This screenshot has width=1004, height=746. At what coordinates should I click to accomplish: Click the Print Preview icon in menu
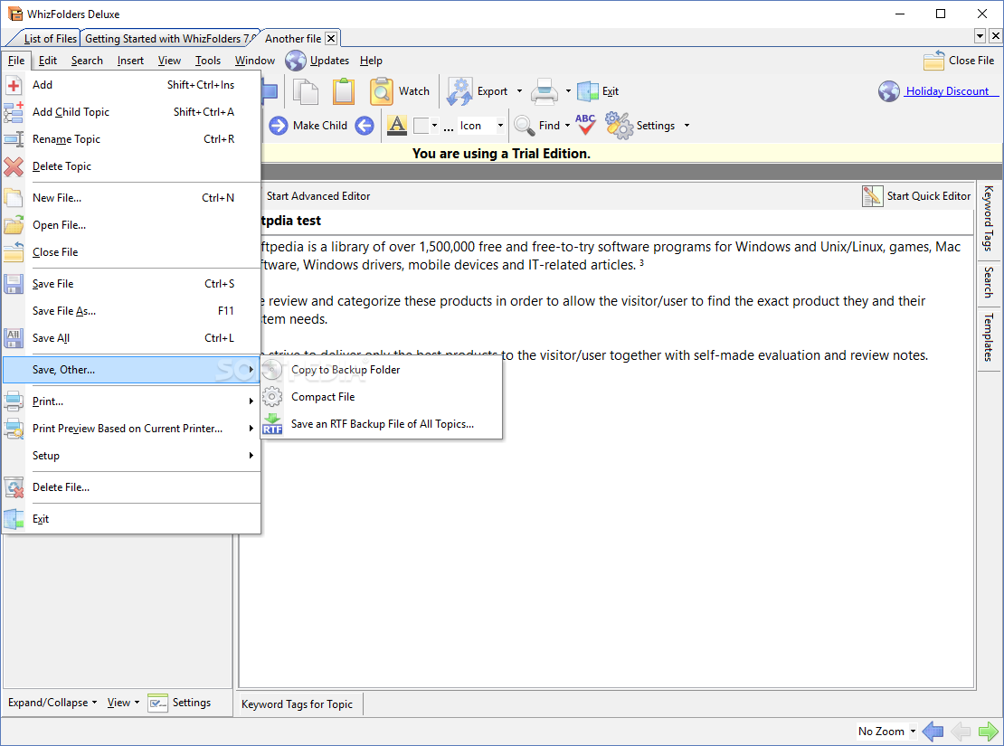[14, 429]
